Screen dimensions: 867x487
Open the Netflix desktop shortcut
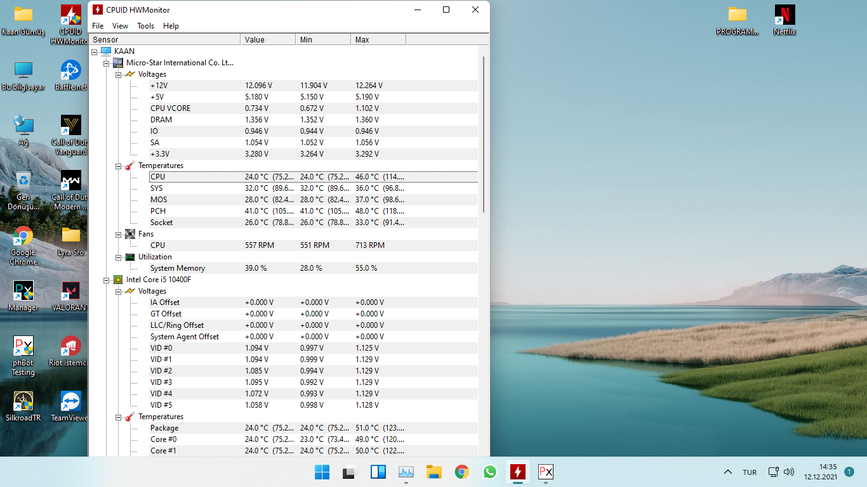[784, 20]
